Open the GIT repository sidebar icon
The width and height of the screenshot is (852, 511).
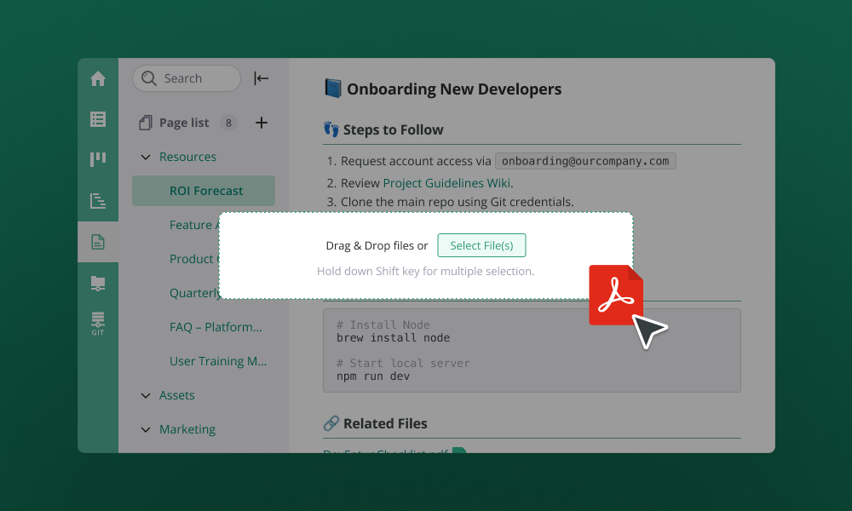click(x=98, y=324)
